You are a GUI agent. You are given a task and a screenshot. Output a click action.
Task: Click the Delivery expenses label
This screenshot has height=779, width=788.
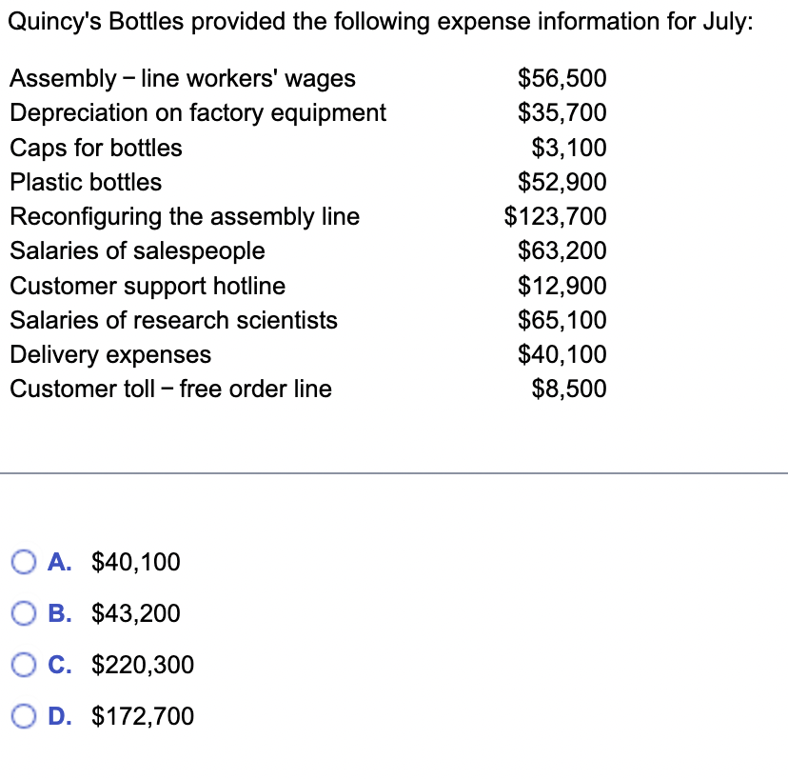(110, 354)
